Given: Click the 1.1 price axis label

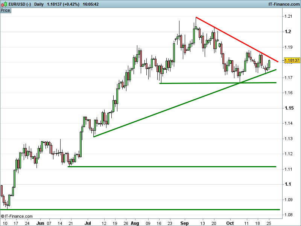Looking at the screenshot, I should click(x=288, y=184).
